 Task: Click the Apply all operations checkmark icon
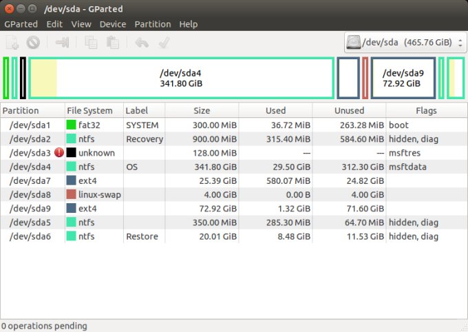(x=164, y=43)
